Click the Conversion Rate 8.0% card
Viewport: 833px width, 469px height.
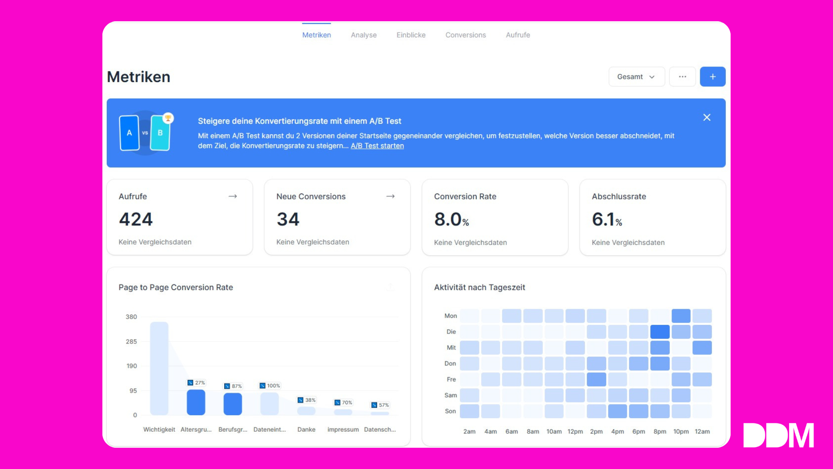(x=495, y=217)
